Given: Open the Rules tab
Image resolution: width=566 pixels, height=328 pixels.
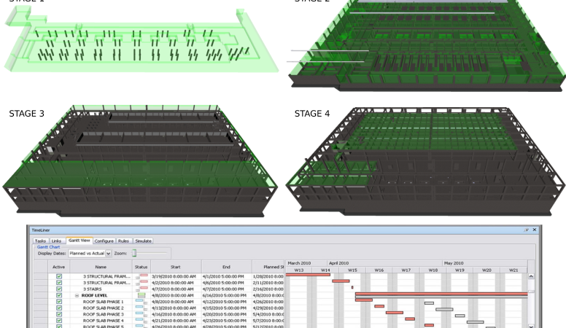Looking at the screenshot, I should click(x=125, y=240).
